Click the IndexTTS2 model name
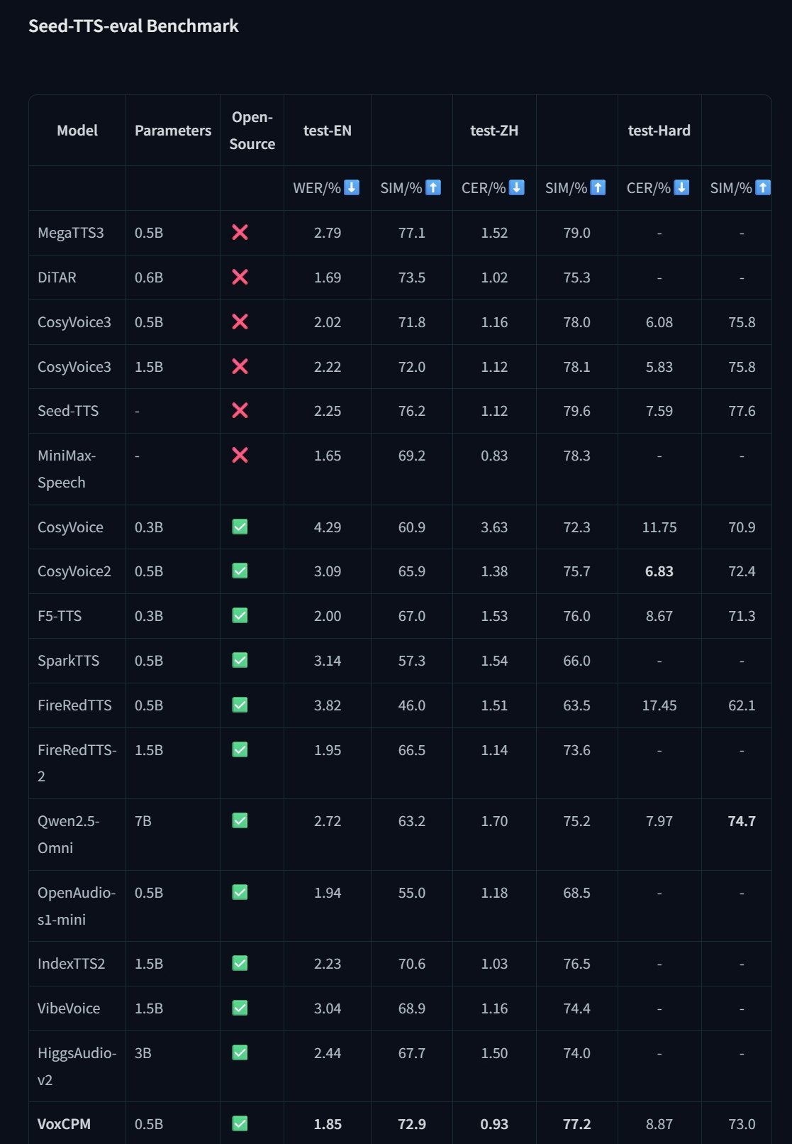The height and width of the screenshot is (1144, 792). point(71,964)
